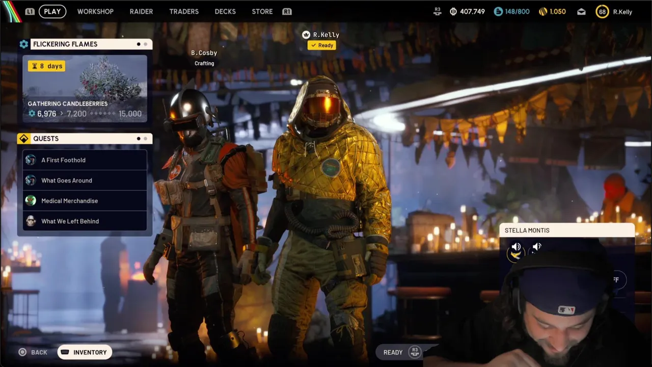Select the first page dot in Flickering Flames
The height and width of the screenshot is (367, 652).
tap(139, 44)
